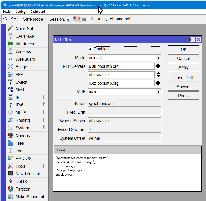Image resolution: width=206 pixels, height=201 pixels.
Task: Expand the Tools submenu arrow
Action: click(44, 166)
